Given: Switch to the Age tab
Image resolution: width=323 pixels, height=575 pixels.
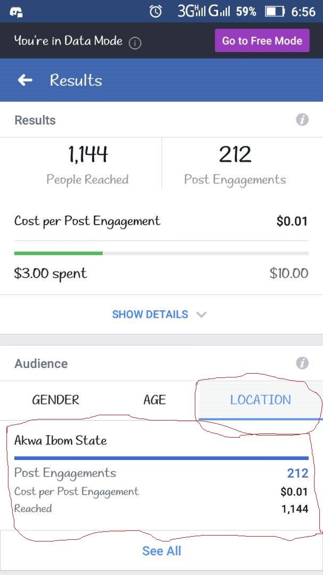Looking at the screenshot, I should pos(154,400).
